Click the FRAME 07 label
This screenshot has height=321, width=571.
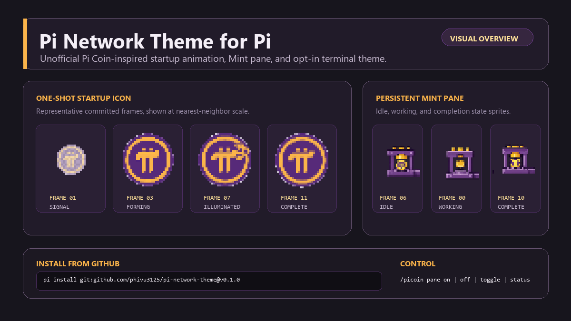pyautogui.click(x=217, y=198)
